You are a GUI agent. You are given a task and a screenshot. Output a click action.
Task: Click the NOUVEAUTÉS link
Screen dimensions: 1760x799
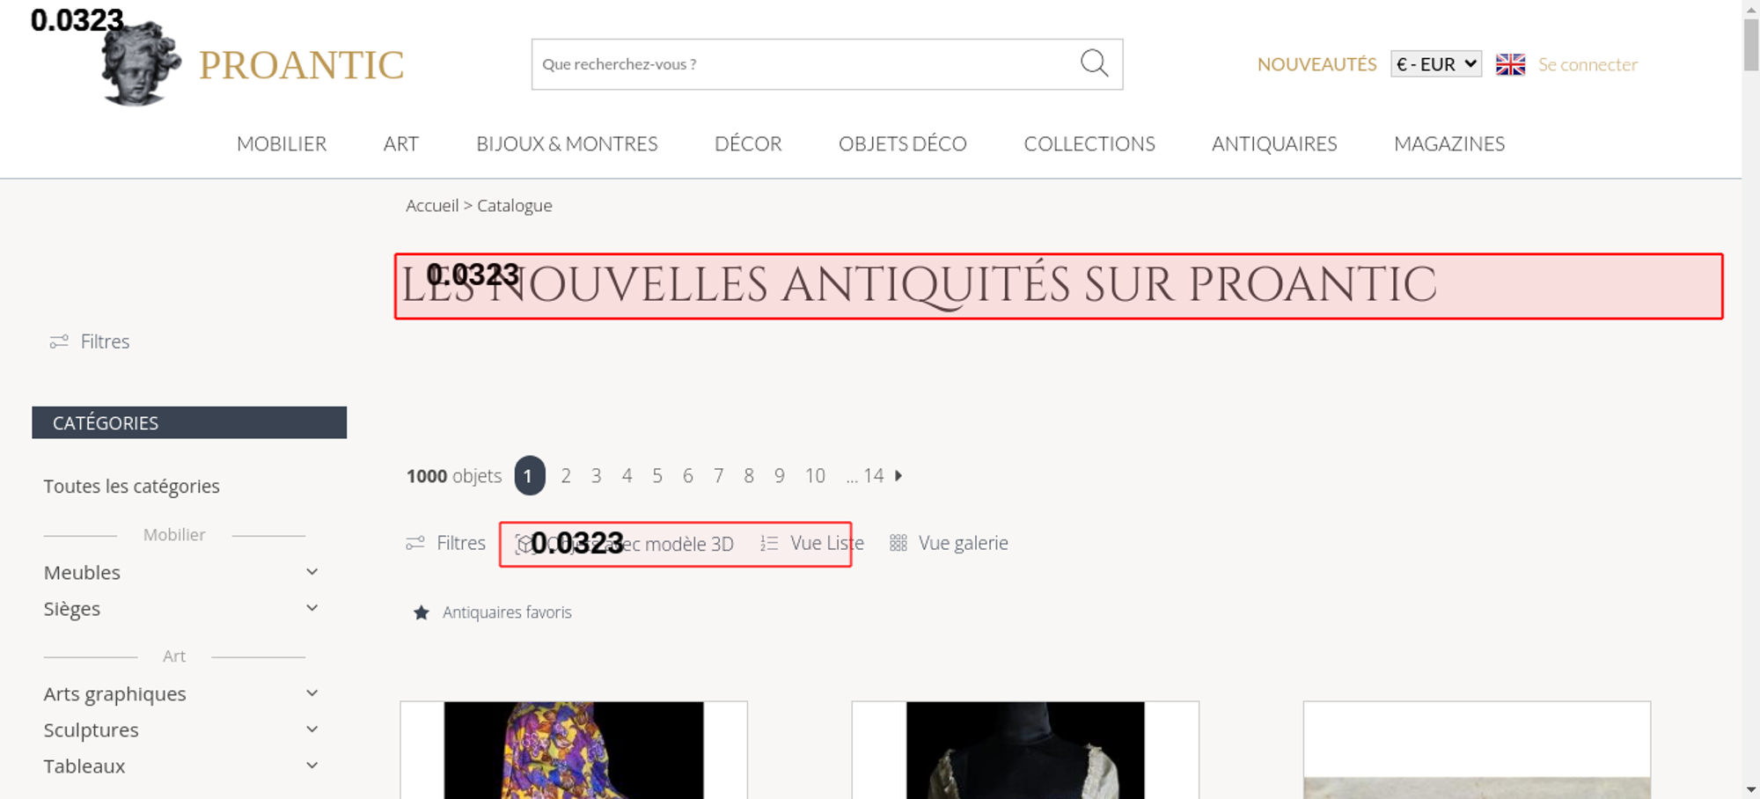(x=1316, y=64)
